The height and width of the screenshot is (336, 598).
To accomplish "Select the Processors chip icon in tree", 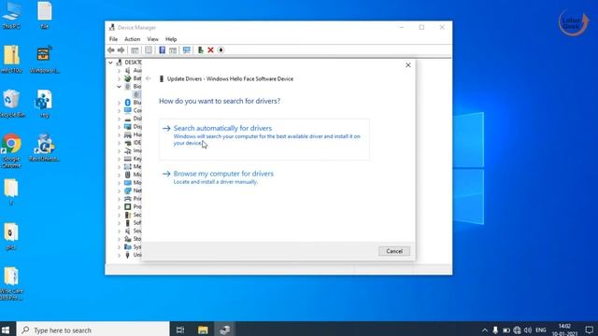I will point(128,206).
